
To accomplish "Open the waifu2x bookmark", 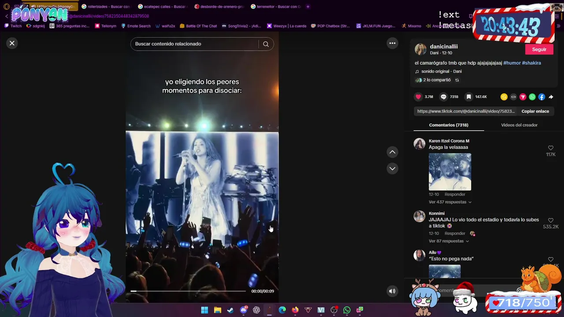I will tap(165, 26).
